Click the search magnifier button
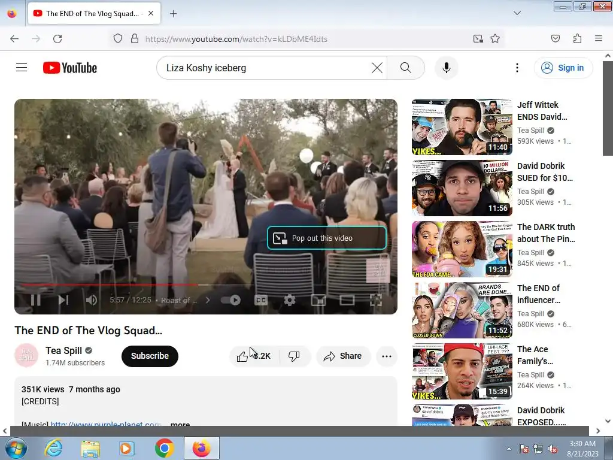Viewport: 613px width, 460px height. point(406,68)
